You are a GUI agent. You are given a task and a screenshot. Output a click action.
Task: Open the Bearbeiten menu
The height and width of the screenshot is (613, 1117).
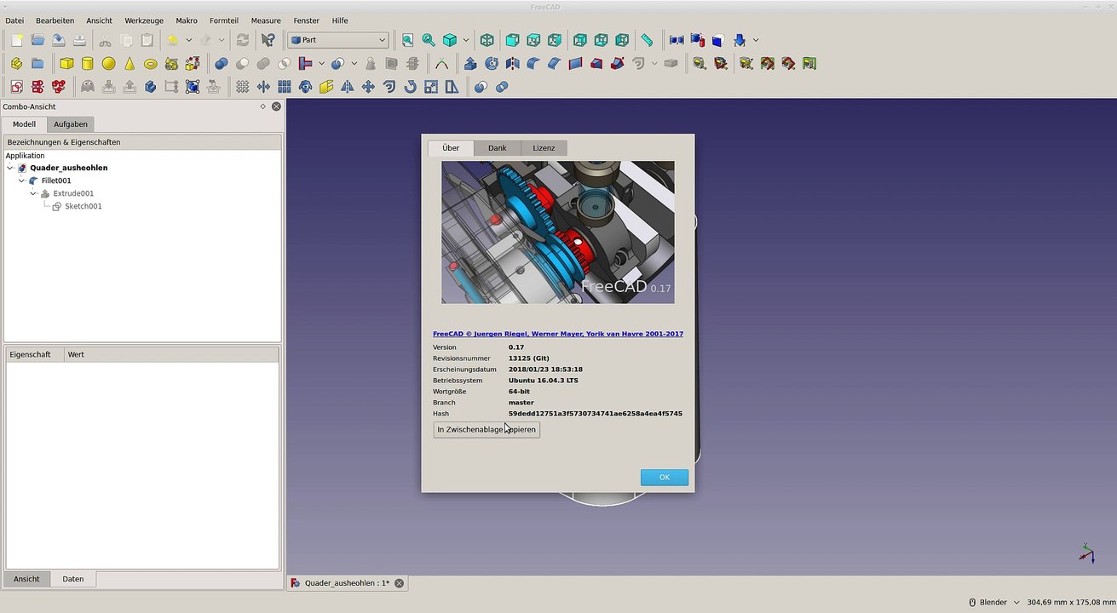[55, 20]
